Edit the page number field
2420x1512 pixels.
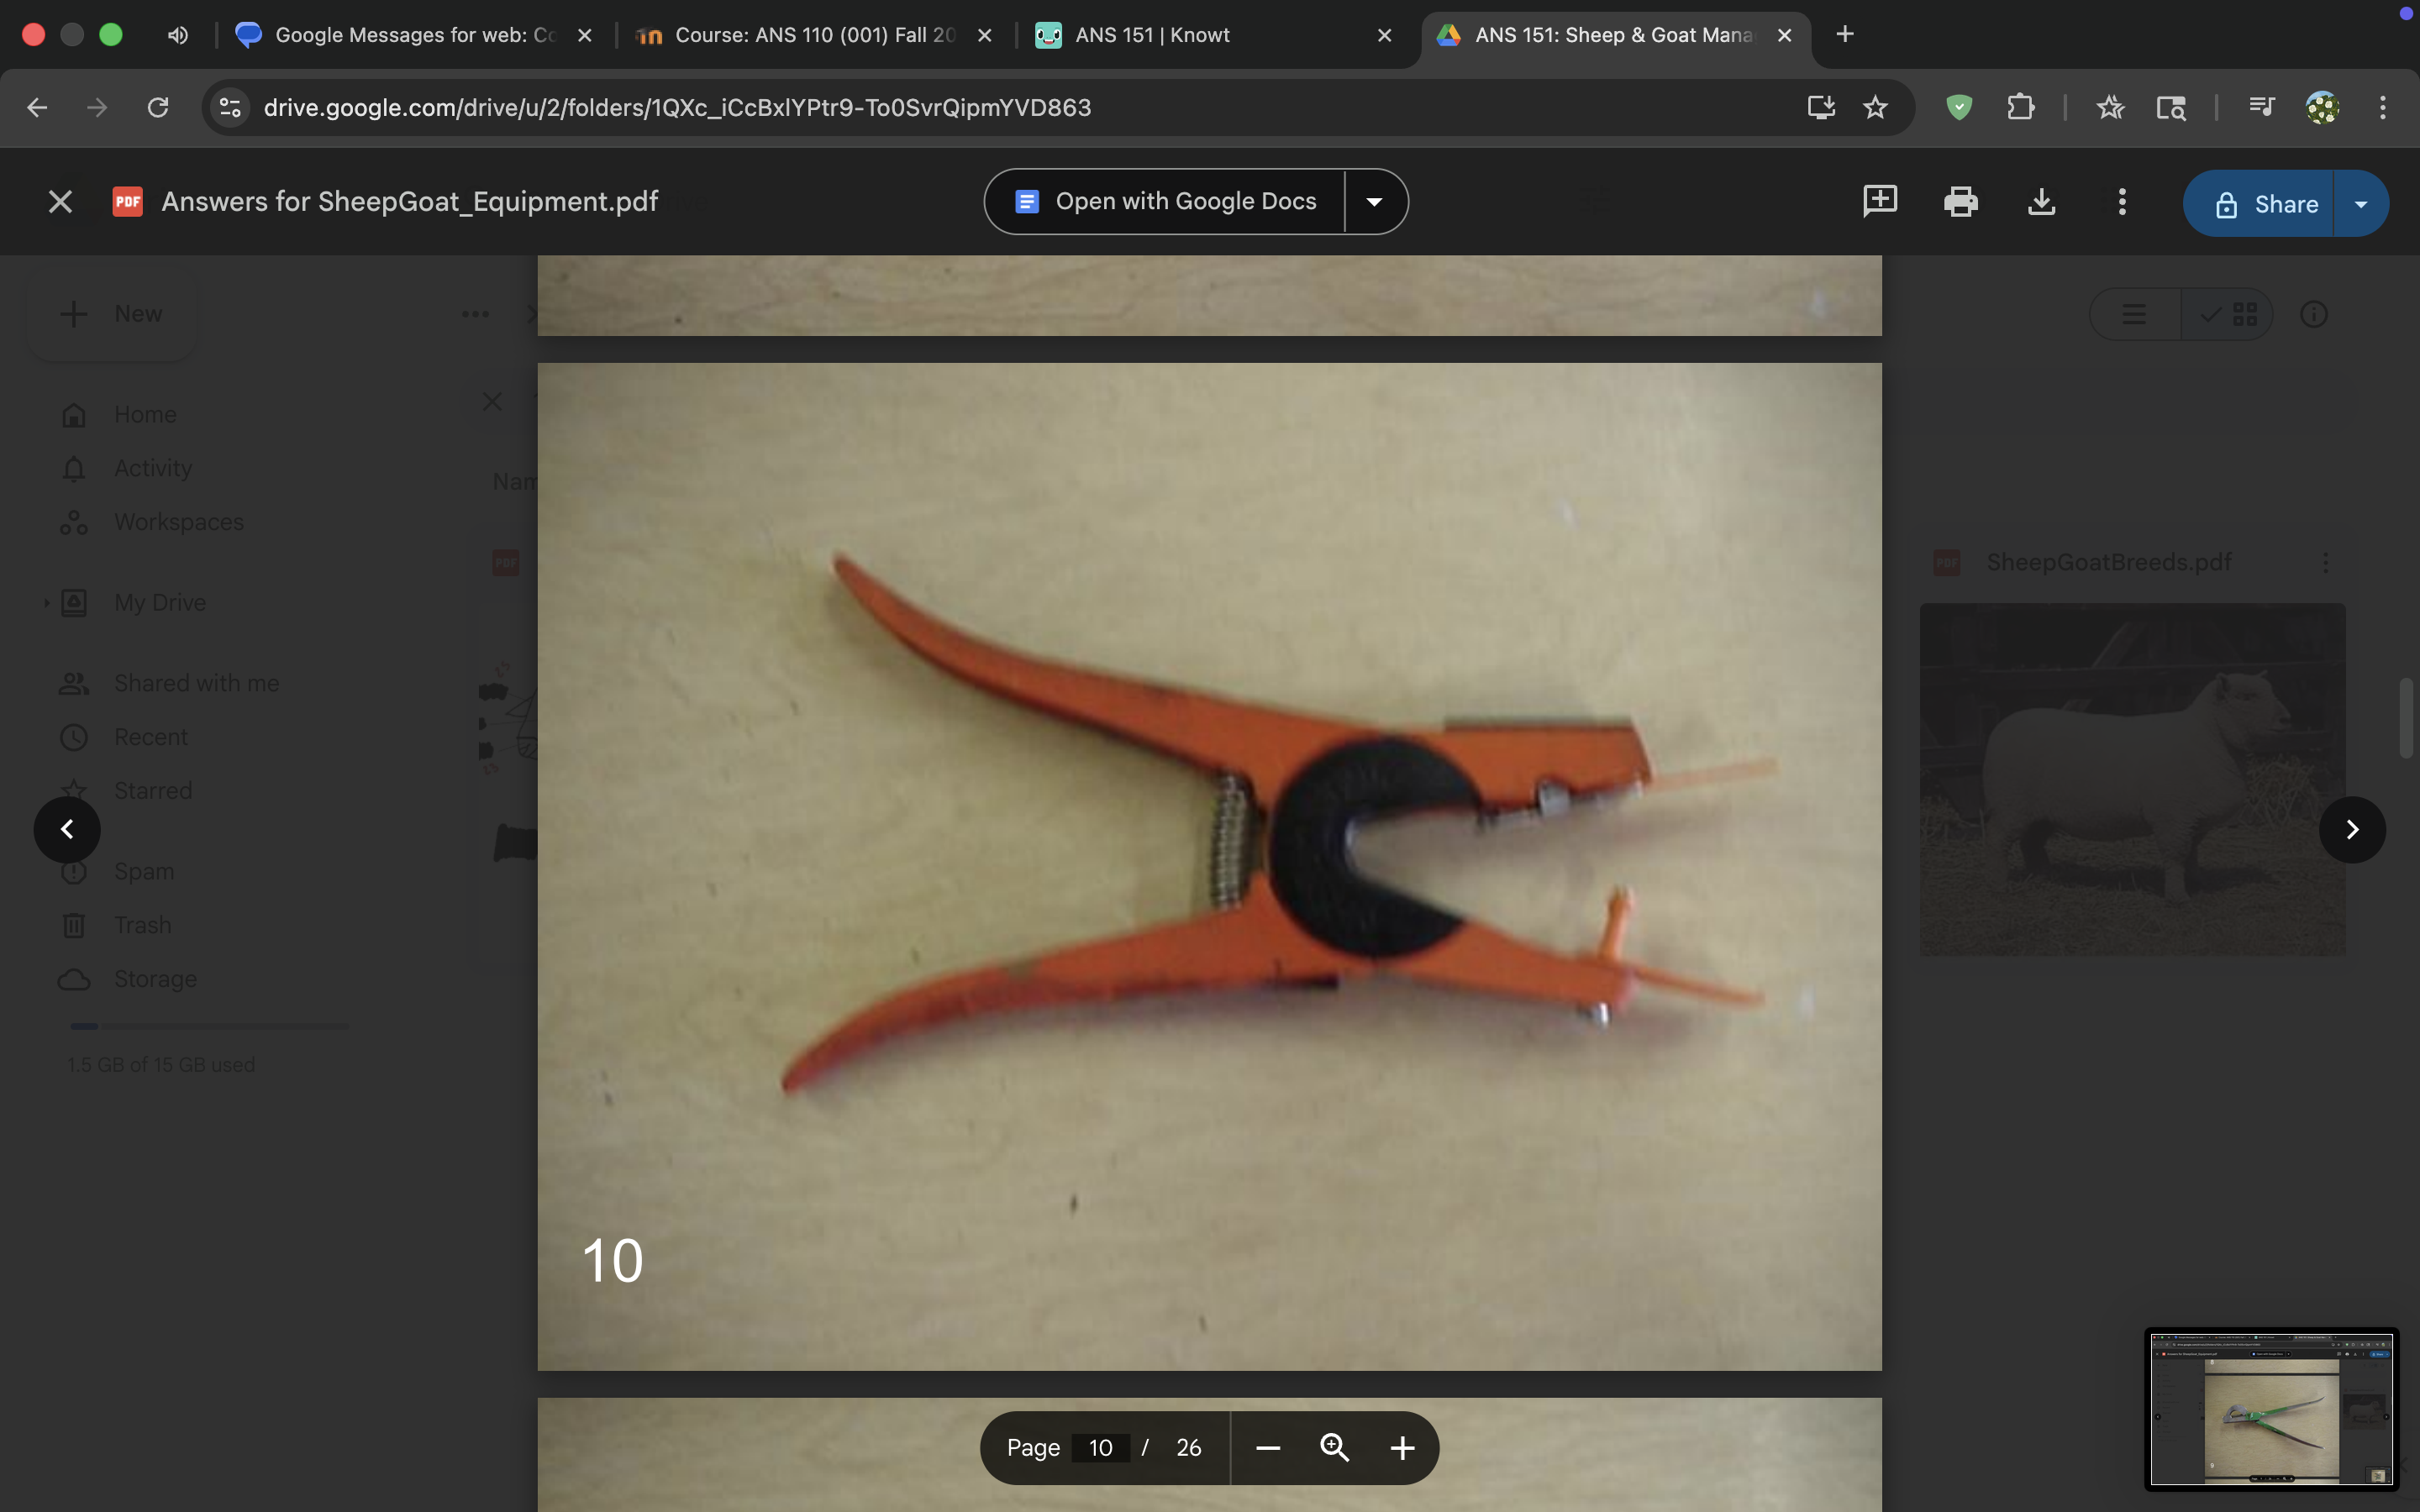click(x=1100, y=1447)
